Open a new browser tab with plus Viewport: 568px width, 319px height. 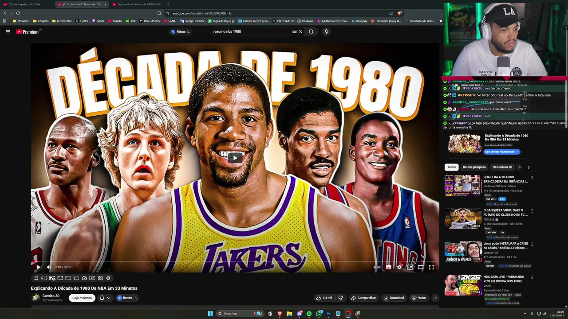[168, 4]
